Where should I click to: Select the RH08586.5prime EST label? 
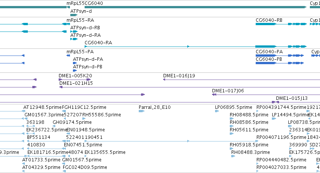249,122
